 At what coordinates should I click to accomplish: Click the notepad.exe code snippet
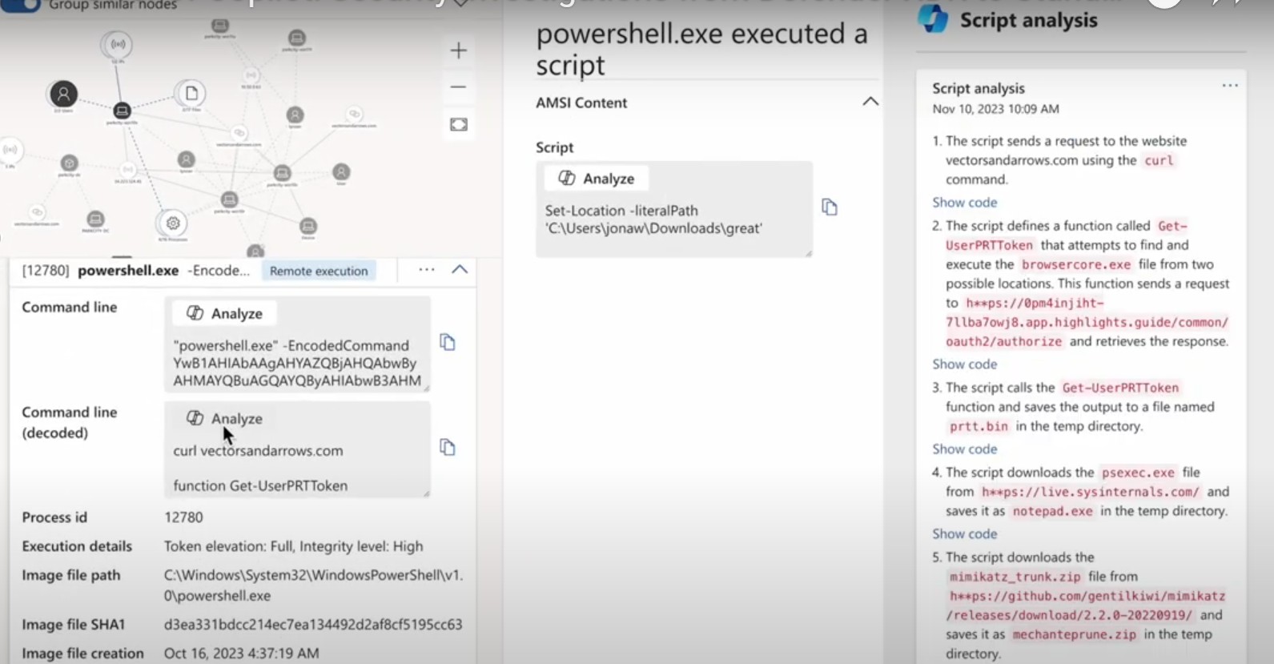tap(1052, 512)
